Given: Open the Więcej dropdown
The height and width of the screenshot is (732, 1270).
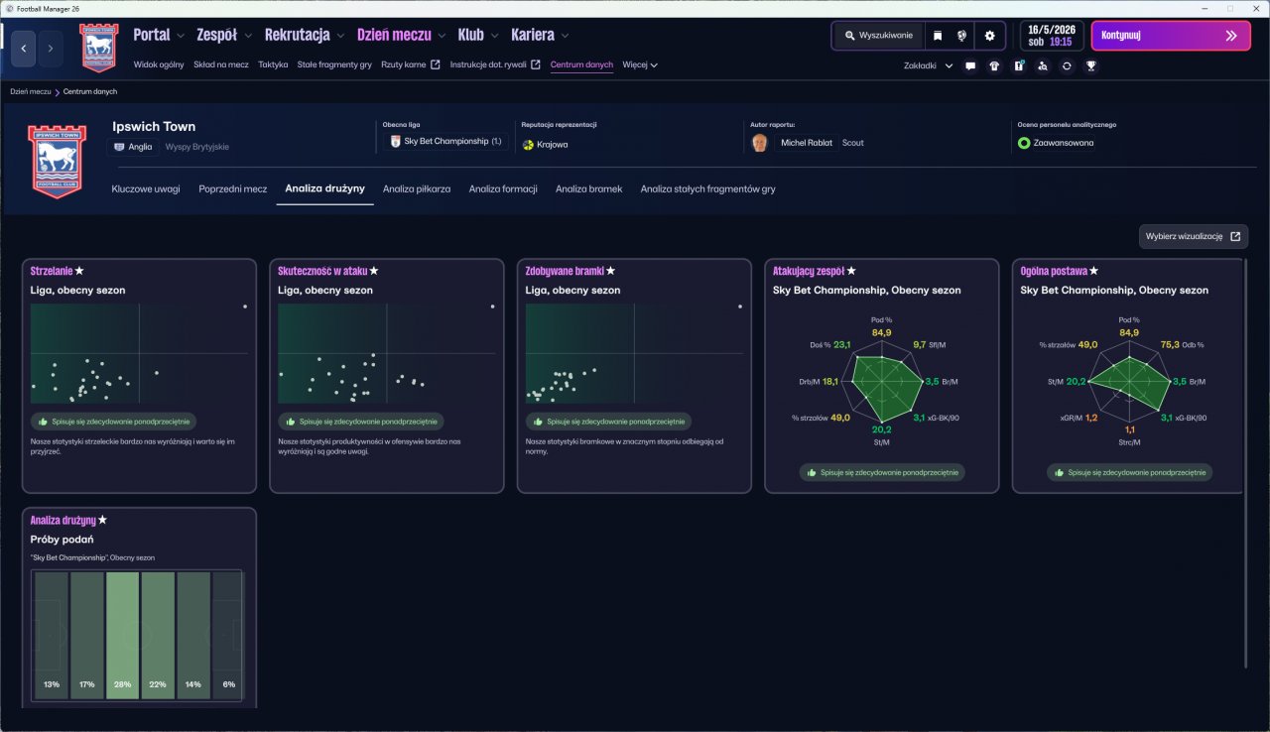Looking at the screenshot, I should click(x=640, y=65).
